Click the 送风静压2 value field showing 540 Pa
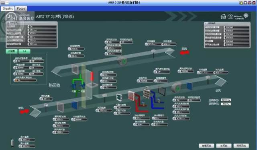The image size is (257, 150). point(226,104)
